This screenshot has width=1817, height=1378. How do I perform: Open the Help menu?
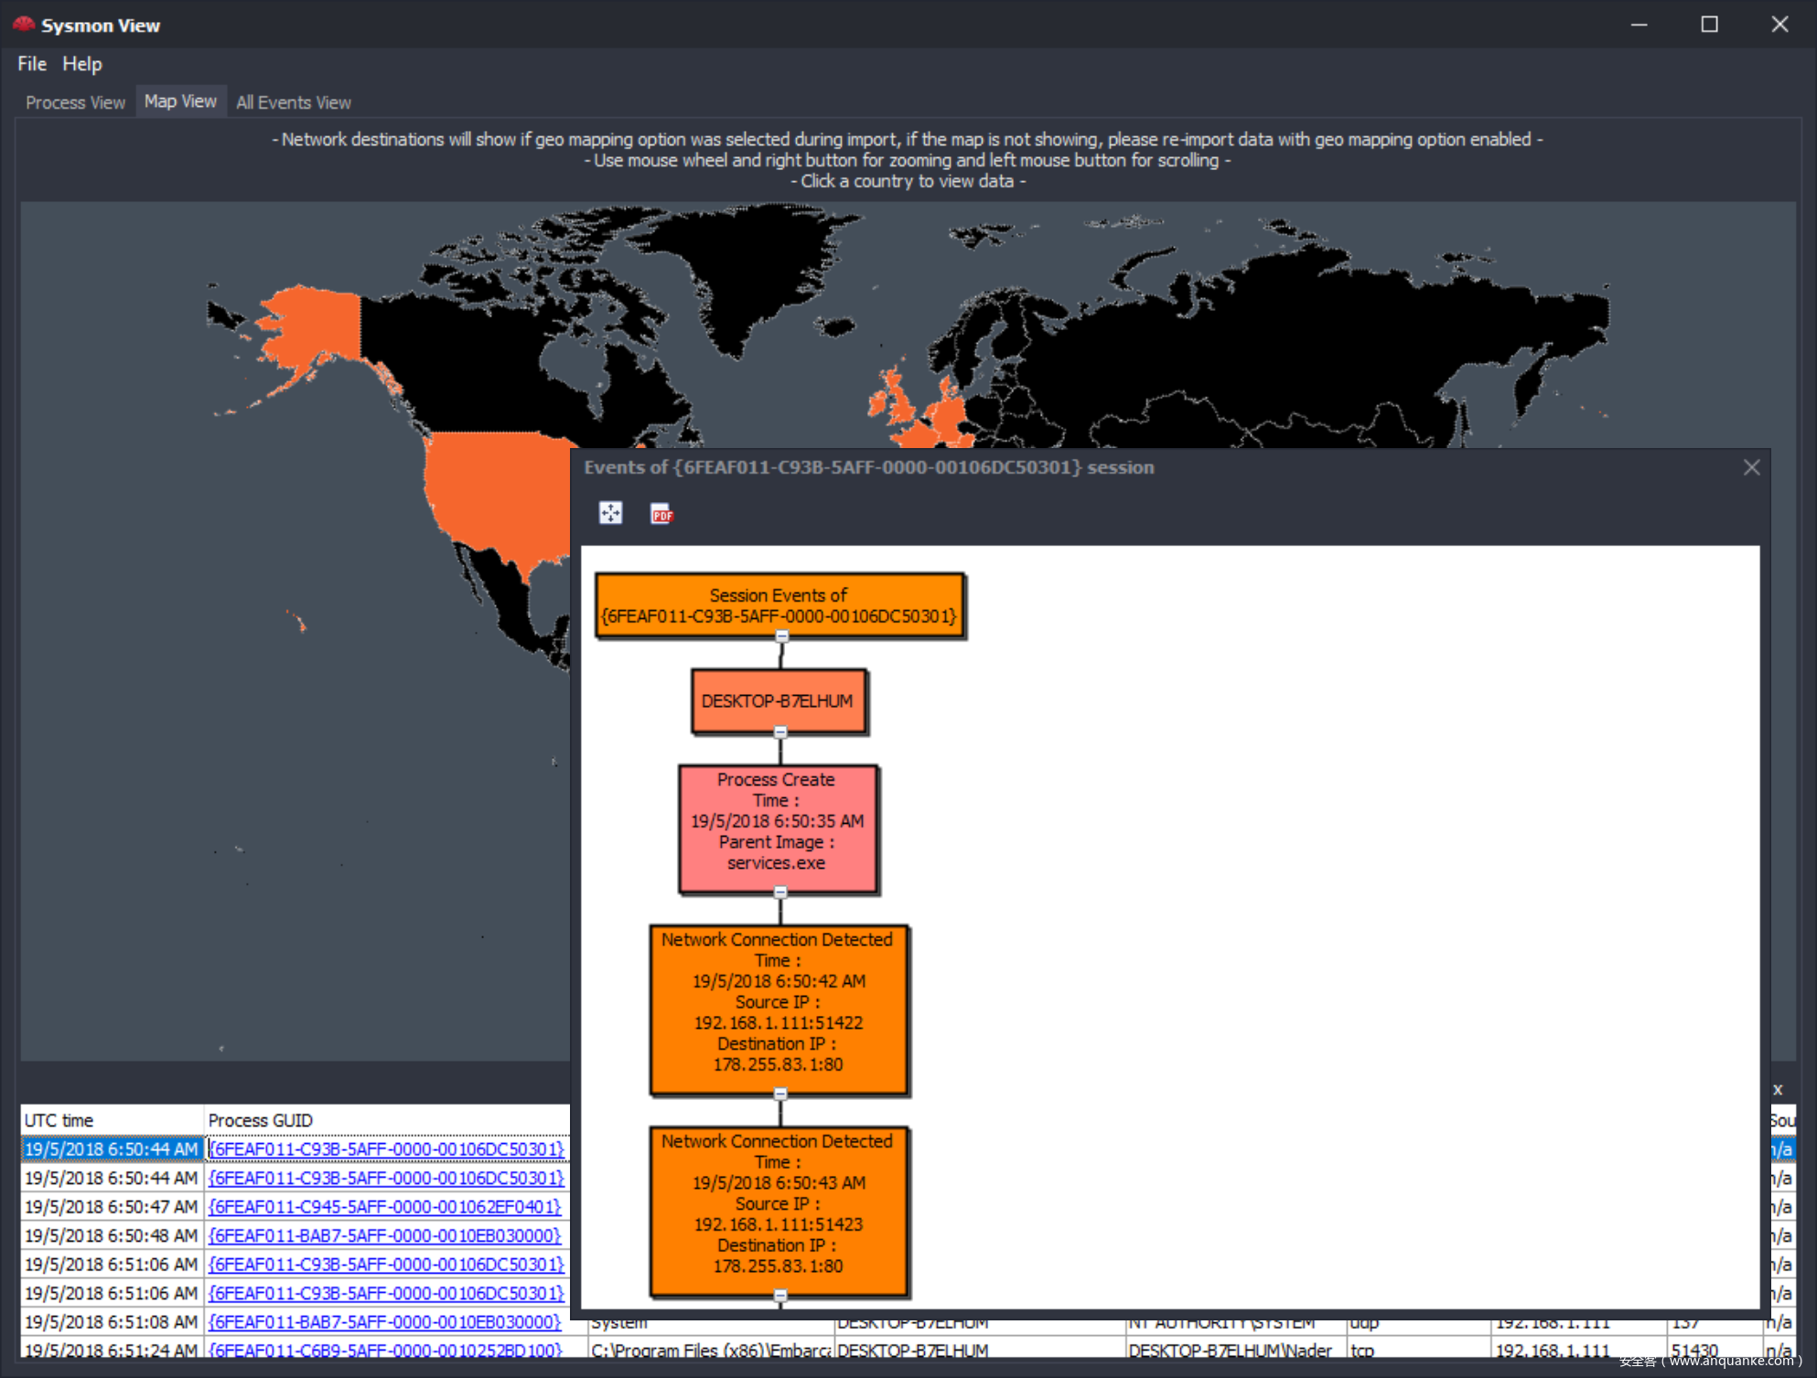point(82,64)
